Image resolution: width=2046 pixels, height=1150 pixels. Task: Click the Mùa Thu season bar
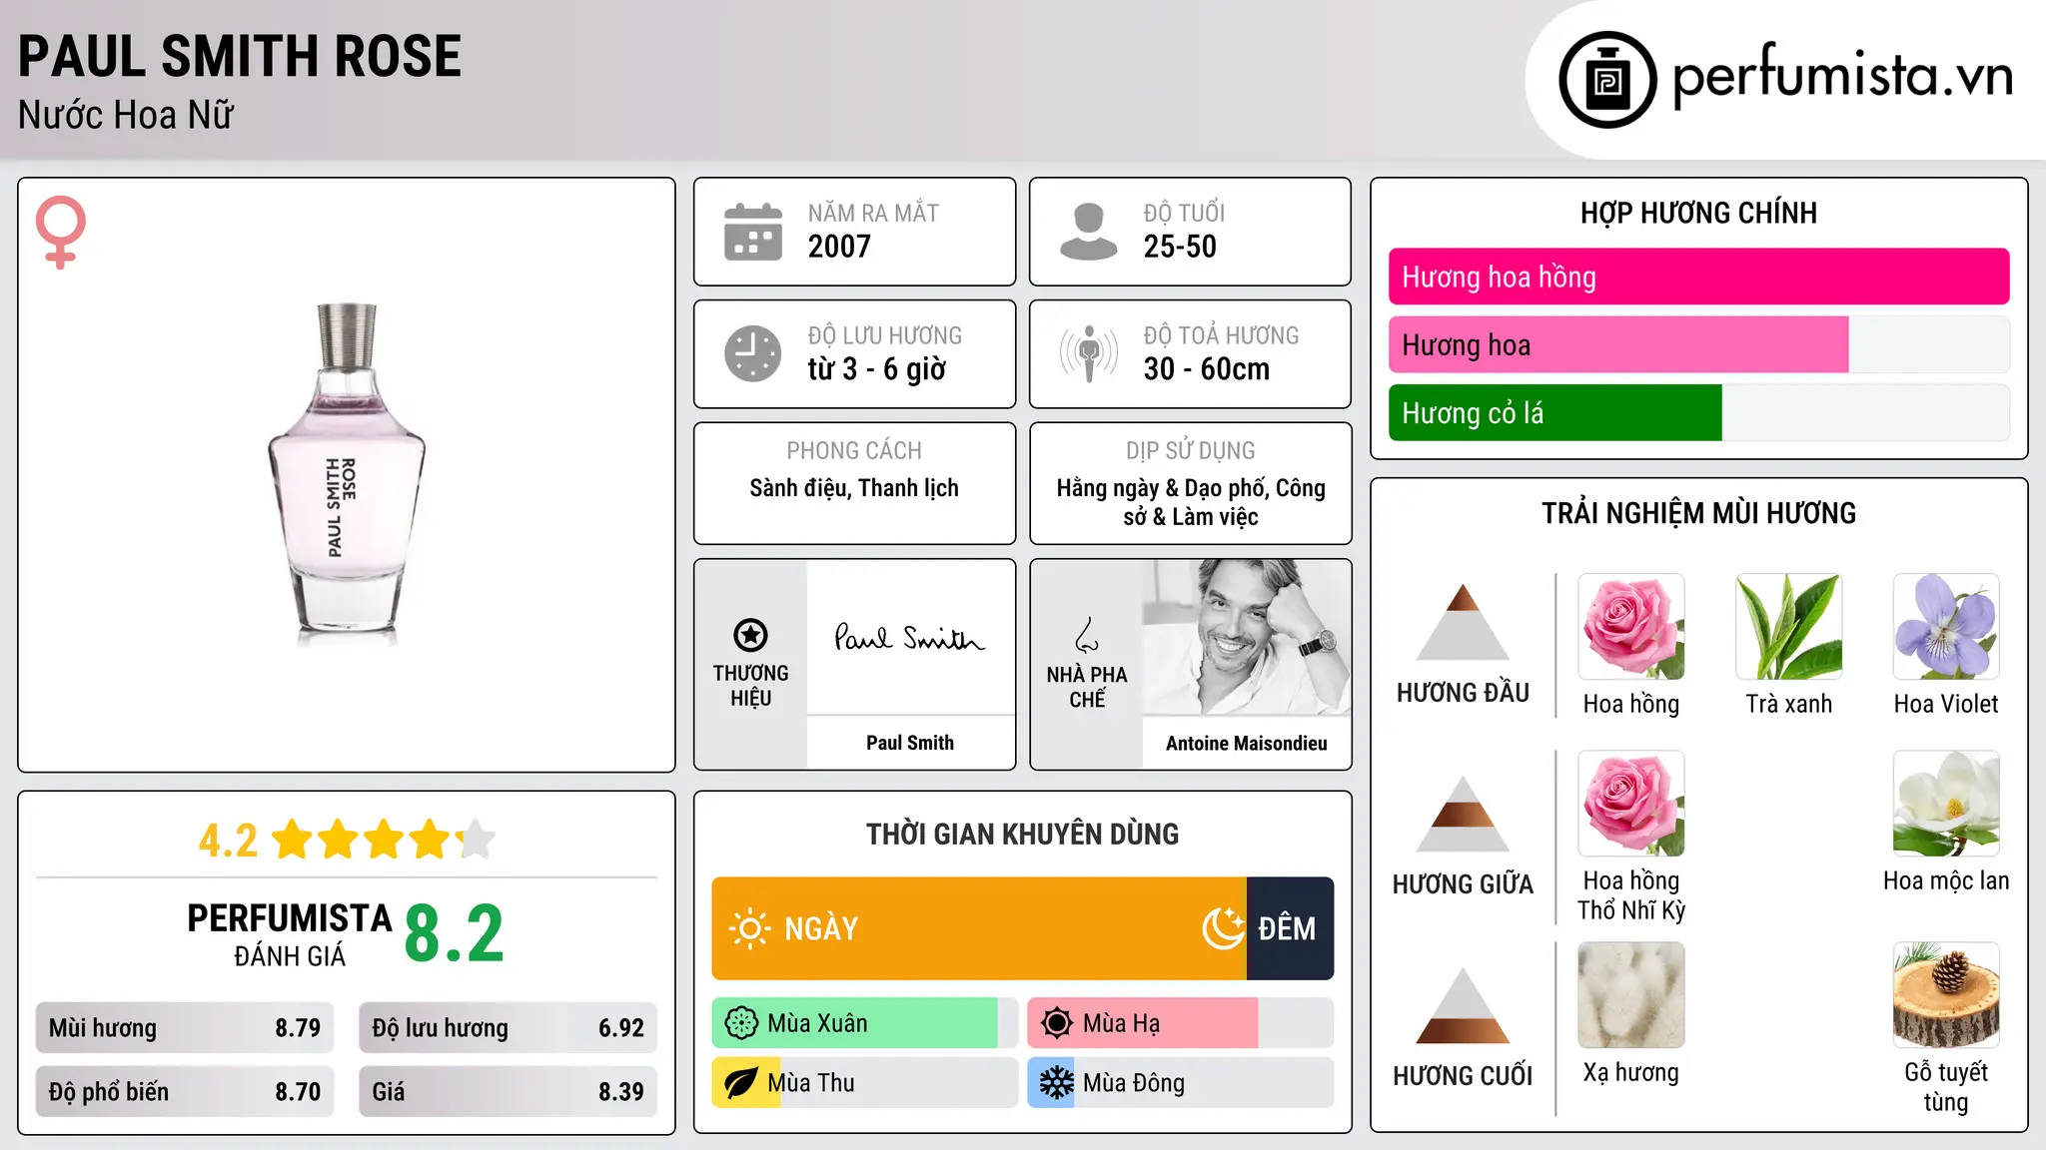(x=864, y=1083)
